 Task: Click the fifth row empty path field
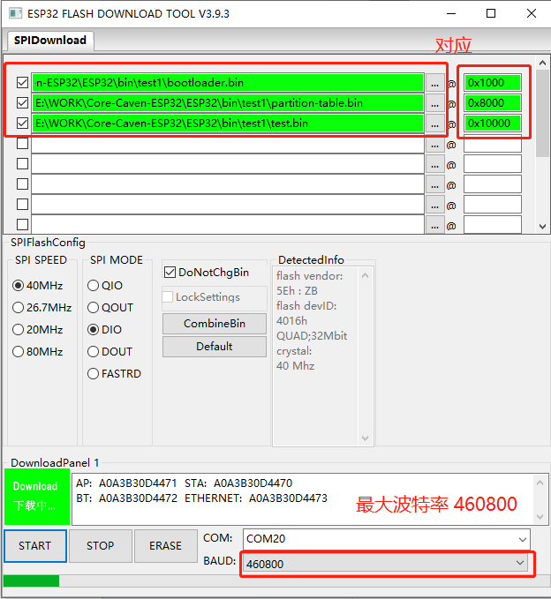[x=228, y=164]
